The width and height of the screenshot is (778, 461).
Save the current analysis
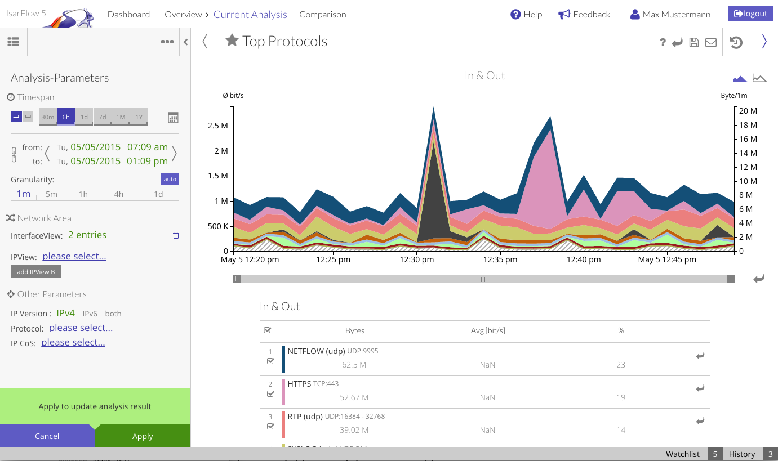pyautogui.click(x=693, y=42)
